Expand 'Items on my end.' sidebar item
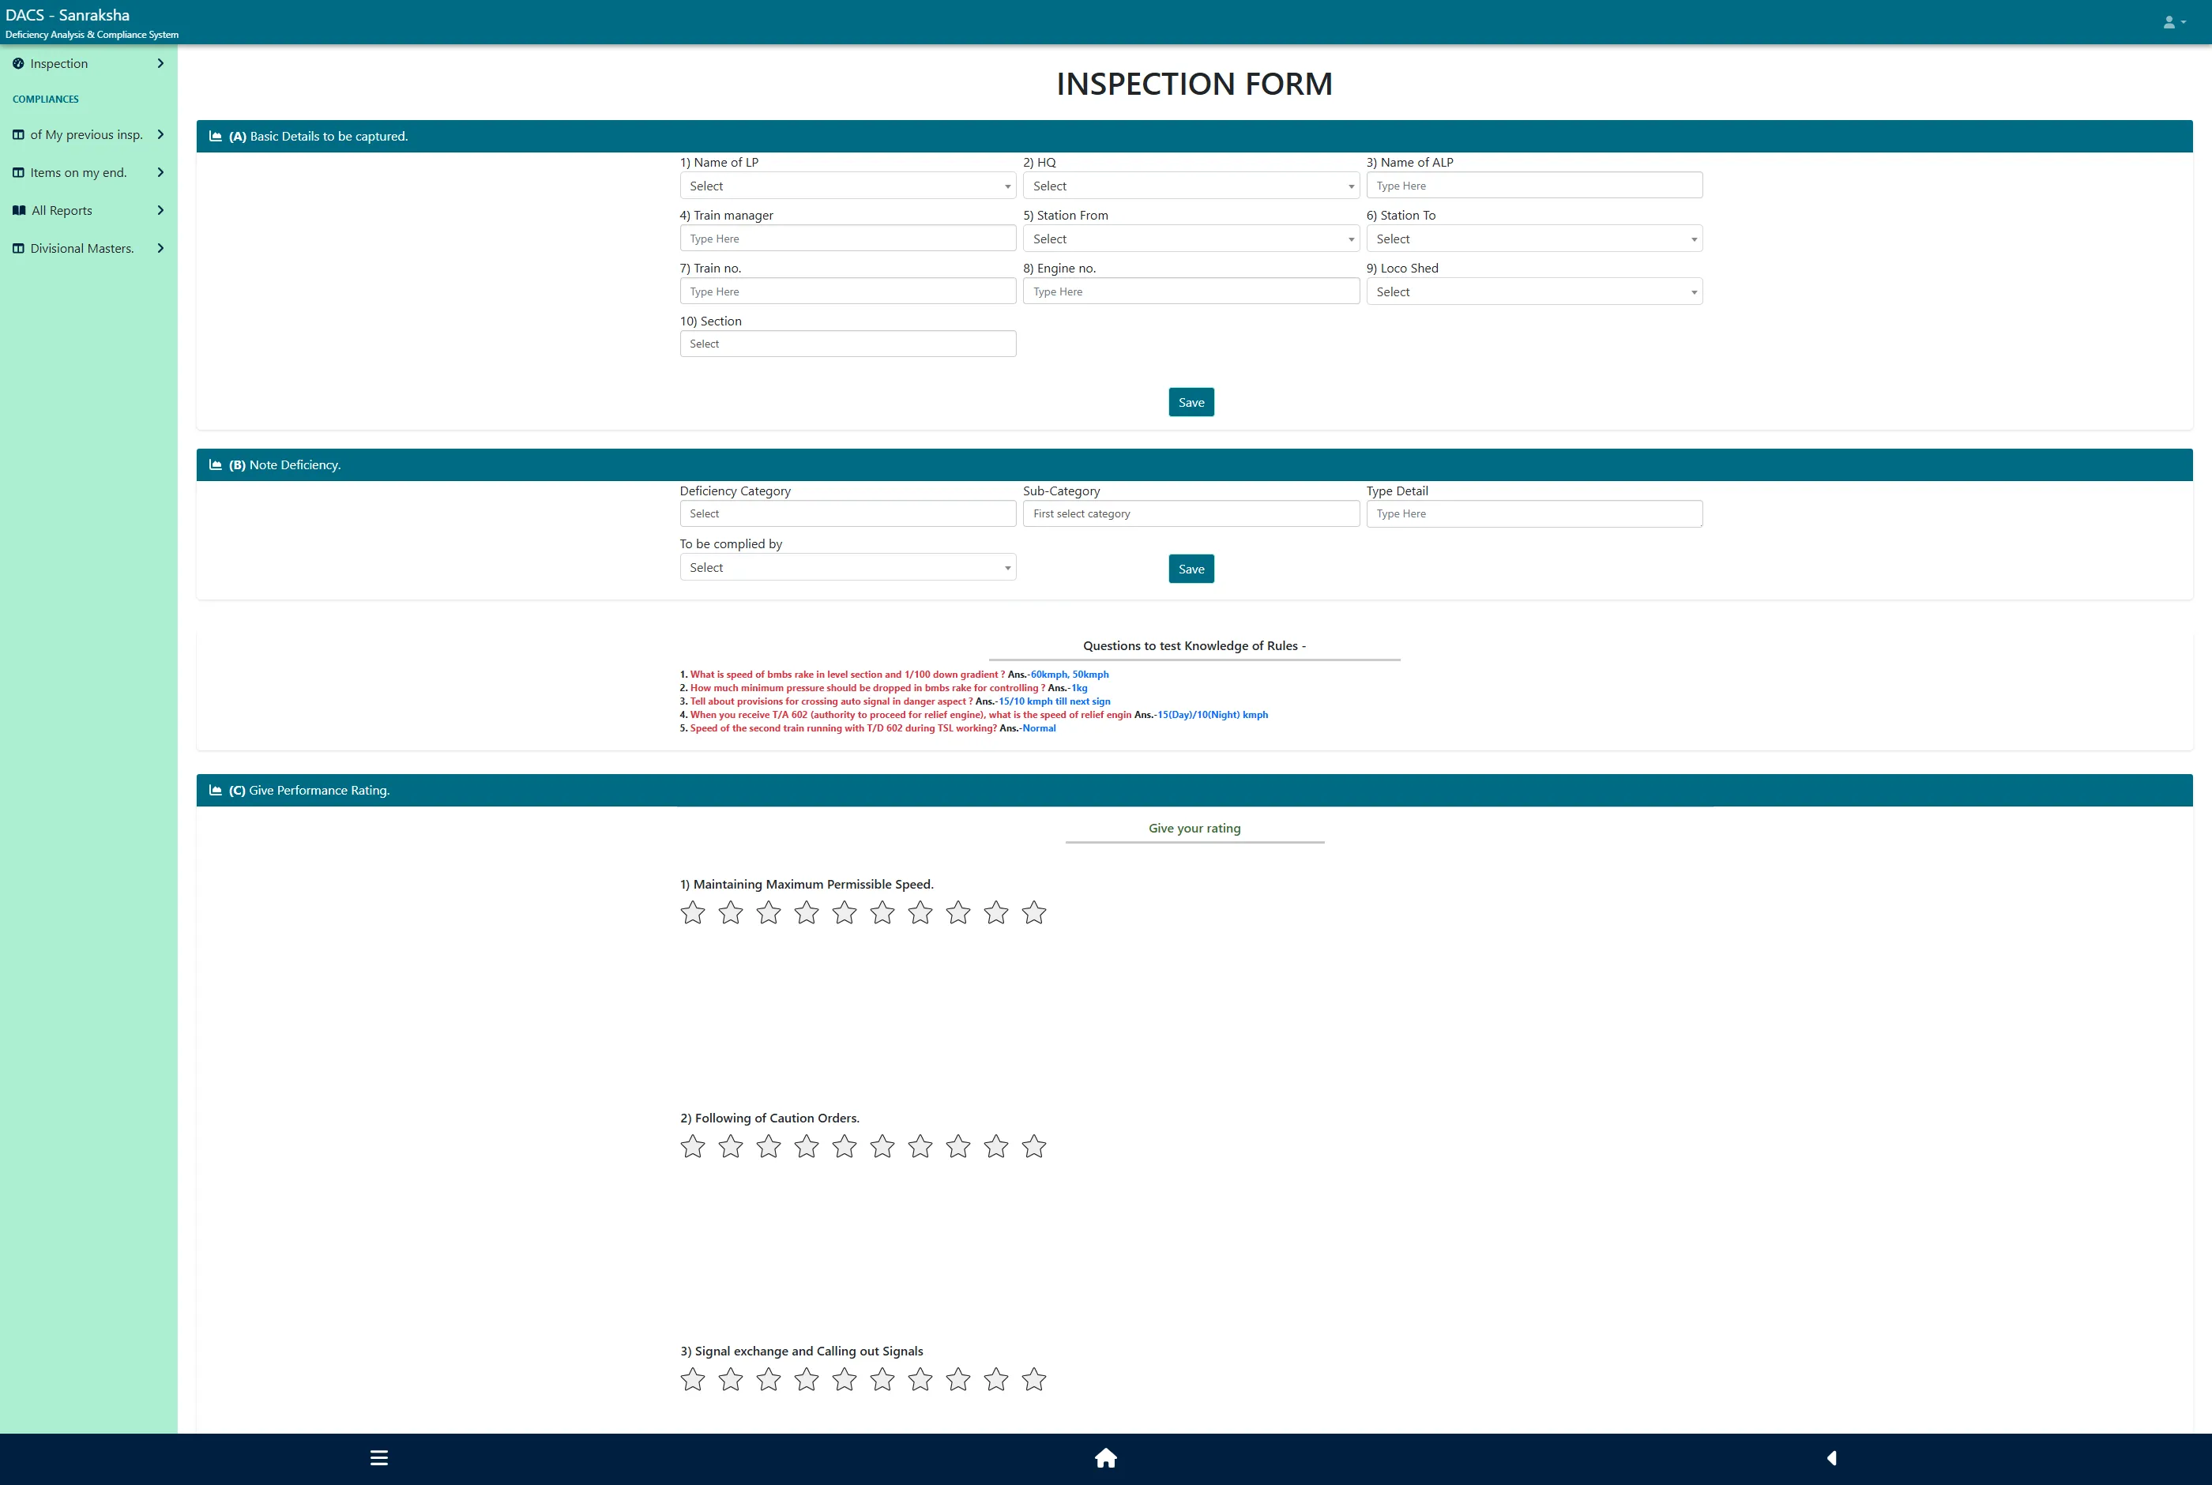2212x1485 pixels. [x=88, y=172]
